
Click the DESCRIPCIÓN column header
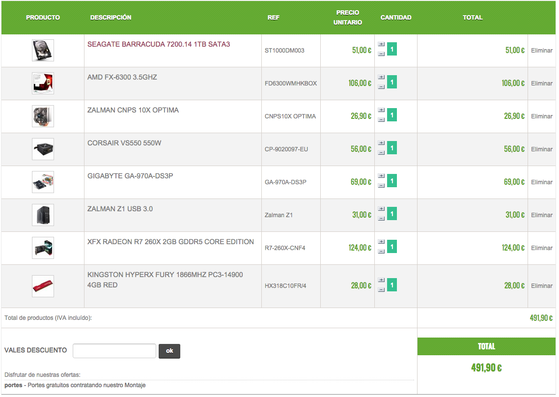click(x=111, y=18)
